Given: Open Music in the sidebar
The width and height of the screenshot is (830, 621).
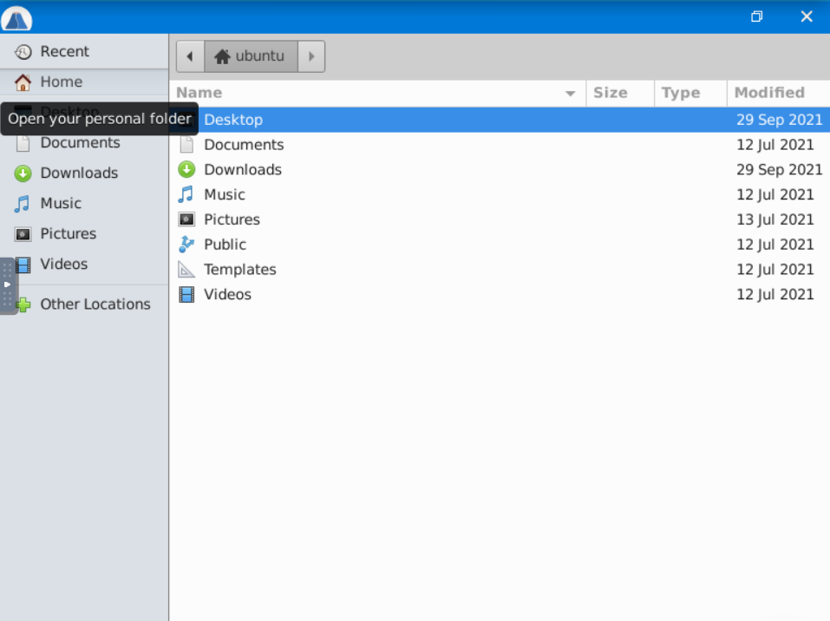Looking at the screenshot, I should (84, 203).
